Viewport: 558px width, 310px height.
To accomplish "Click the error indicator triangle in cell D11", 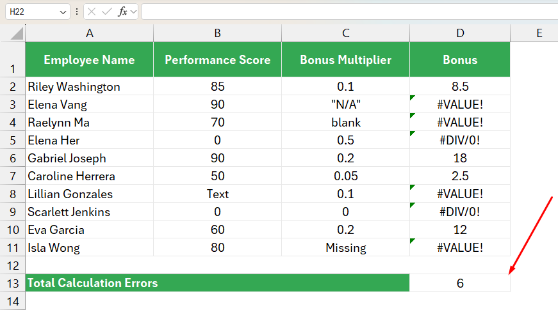I will (413, 241).
